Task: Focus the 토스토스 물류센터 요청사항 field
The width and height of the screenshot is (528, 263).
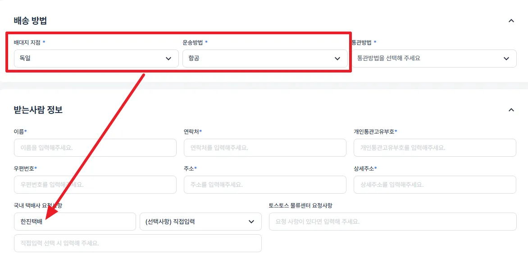Action: point(393,222)
